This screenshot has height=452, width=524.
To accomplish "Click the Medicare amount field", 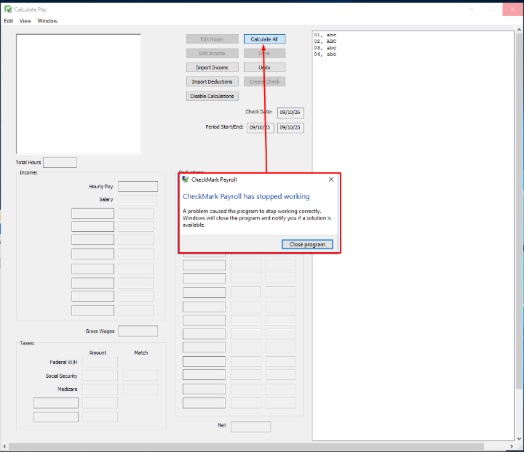I will pyautogui.click(x=100, y=389).
